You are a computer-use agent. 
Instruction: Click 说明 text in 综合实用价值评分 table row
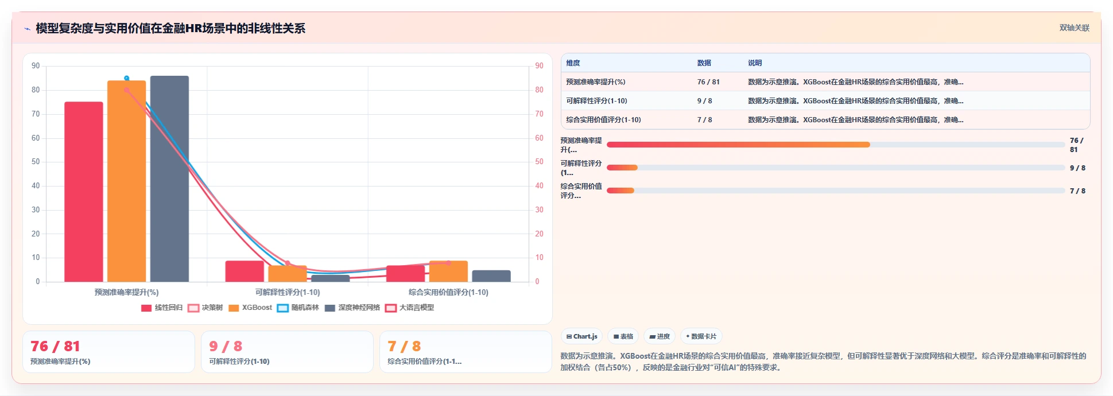pyautogui.click(x=855, y=120)
